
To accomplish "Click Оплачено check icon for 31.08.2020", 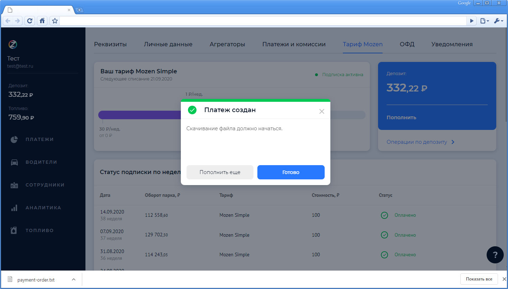I will (384, 254).
